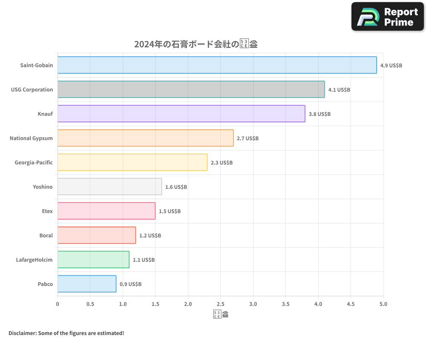The image size is (426, 341).
Task: Select the Saint-Gobain bar
Action: click(213, 65)
